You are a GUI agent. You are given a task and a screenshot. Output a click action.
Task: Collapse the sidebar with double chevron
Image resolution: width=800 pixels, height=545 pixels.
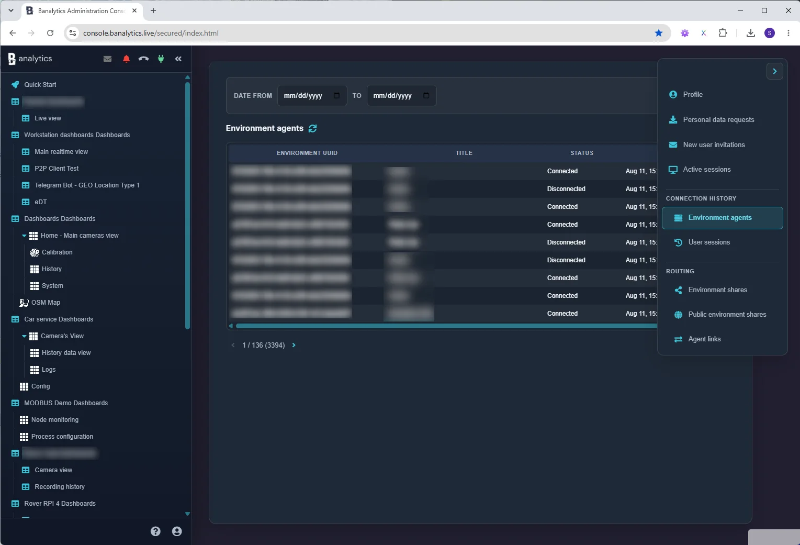coord(178,59)
